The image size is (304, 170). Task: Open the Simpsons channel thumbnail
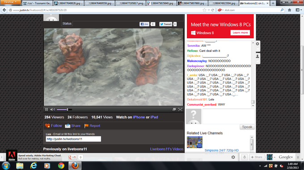pos(194,142)
